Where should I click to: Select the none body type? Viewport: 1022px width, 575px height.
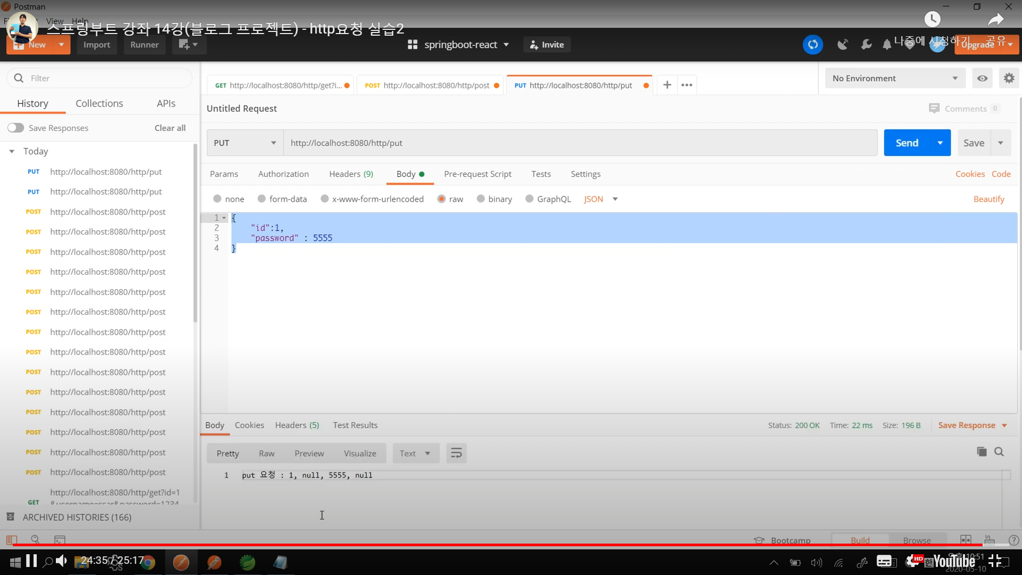coord(217,199)
